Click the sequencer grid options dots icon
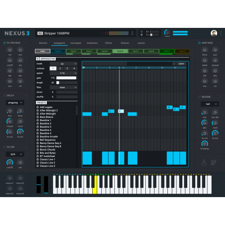The width and height of the screenshot is (225, 225). 174,64
